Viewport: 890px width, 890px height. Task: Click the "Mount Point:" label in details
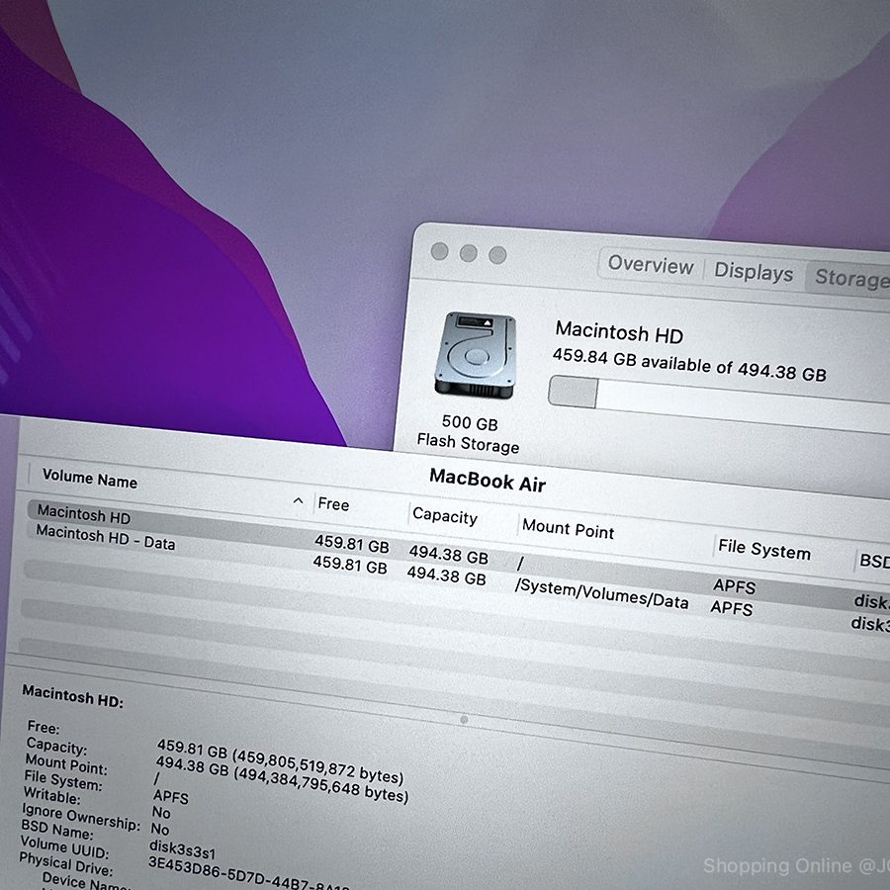click(66, 763)
